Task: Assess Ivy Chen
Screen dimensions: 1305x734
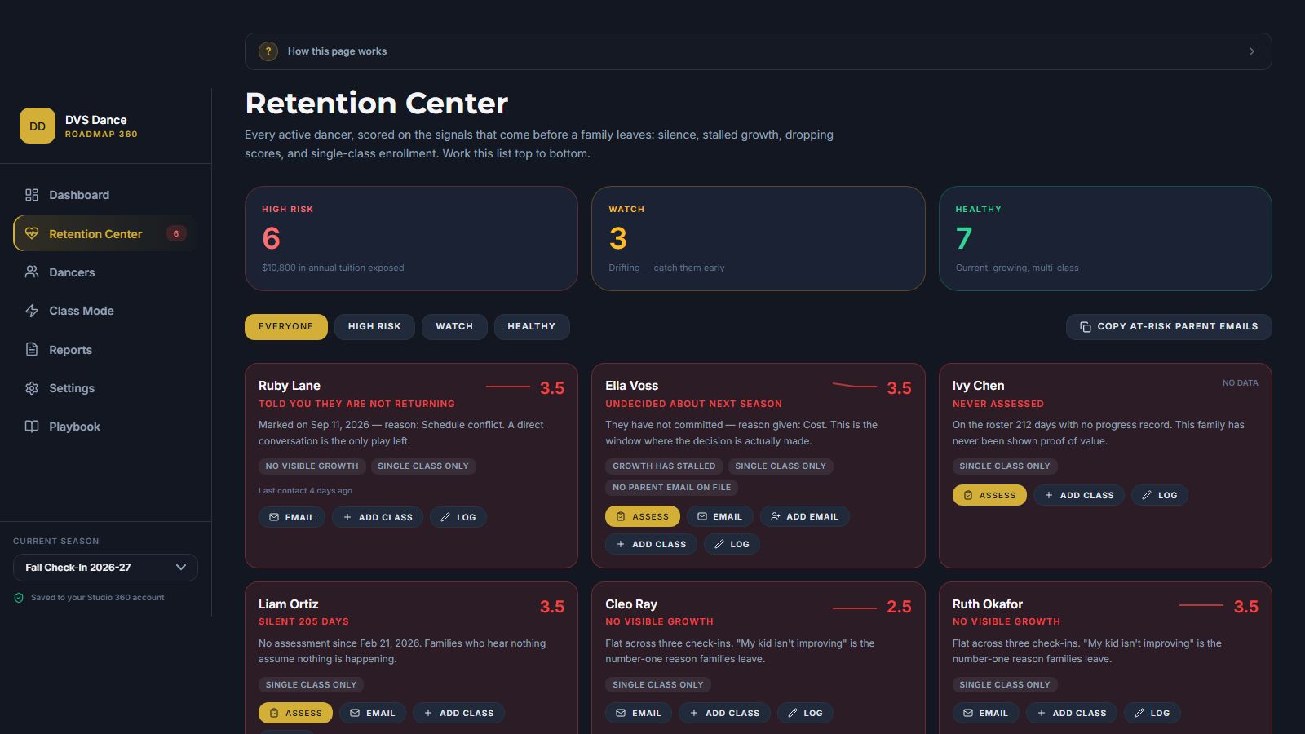Action: [989, 495]
